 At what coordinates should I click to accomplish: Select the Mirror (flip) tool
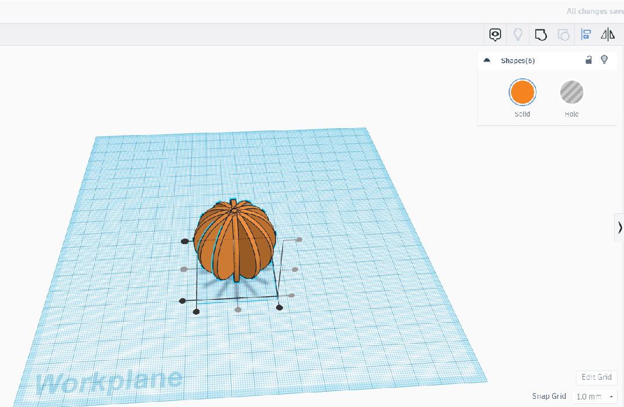607,34
